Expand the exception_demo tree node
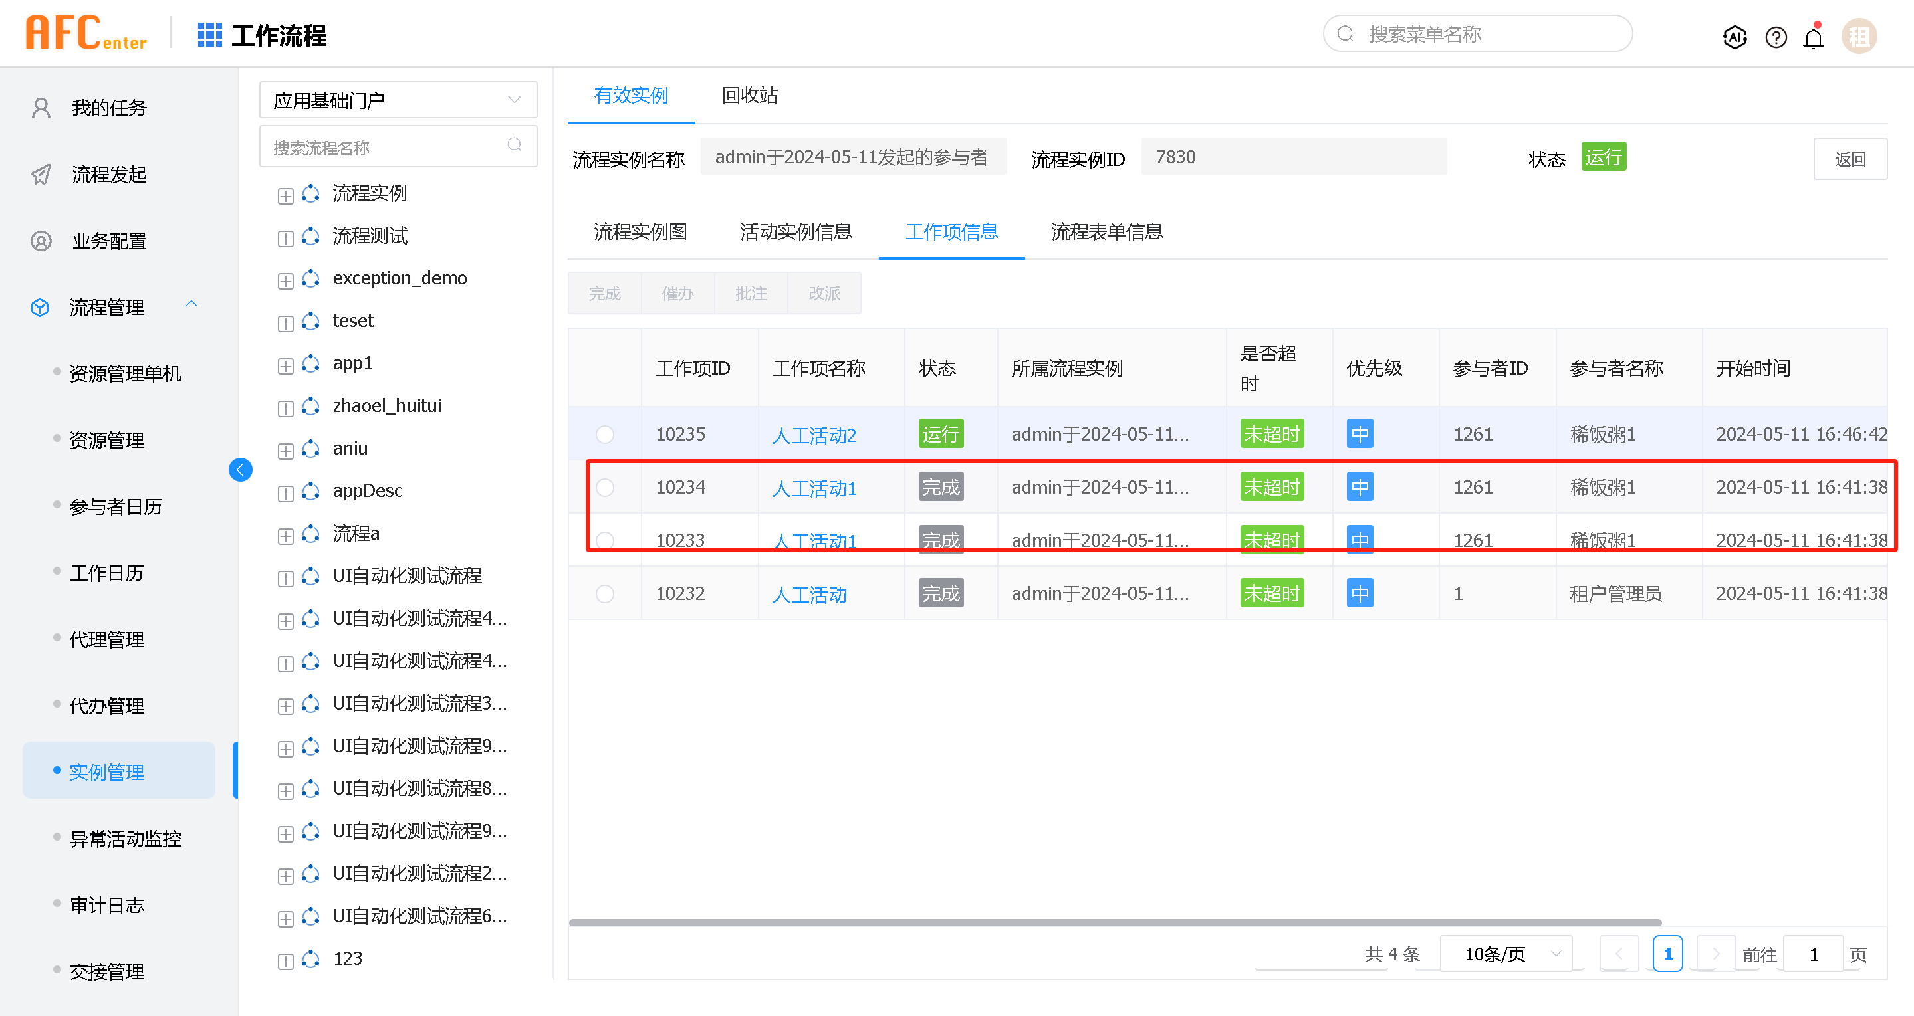Screen dimensions: 1914x1016 285,280
